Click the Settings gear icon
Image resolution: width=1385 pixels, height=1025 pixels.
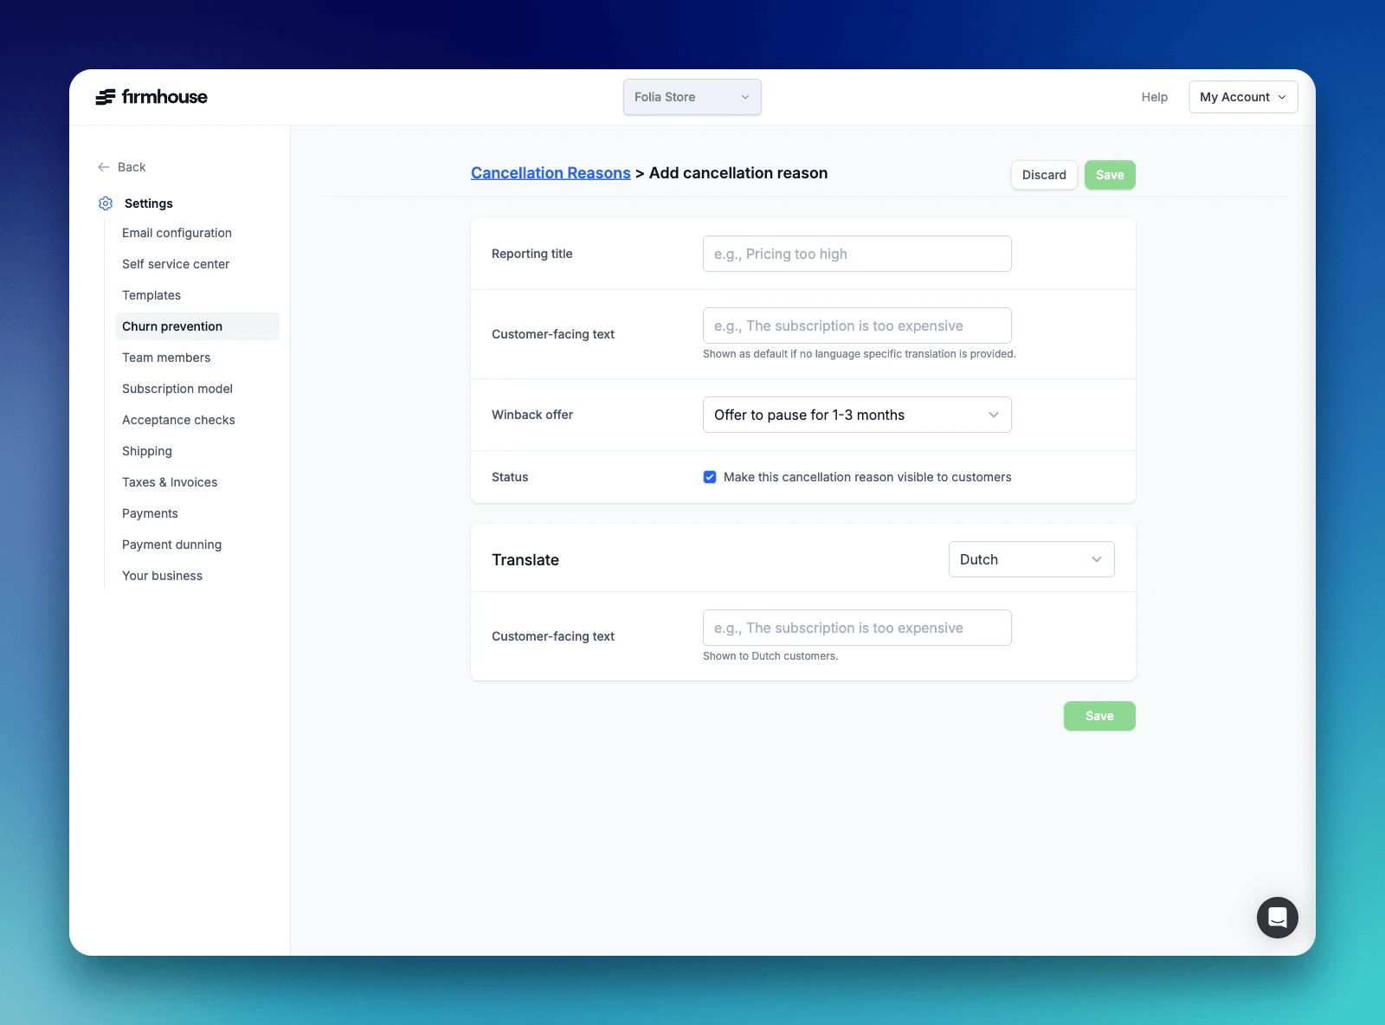(106, 203)
